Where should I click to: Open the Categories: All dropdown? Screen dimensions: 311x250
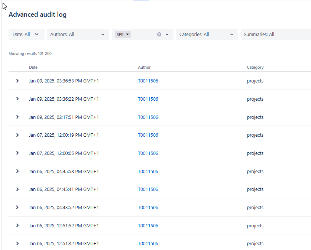[x=207, y=34]
